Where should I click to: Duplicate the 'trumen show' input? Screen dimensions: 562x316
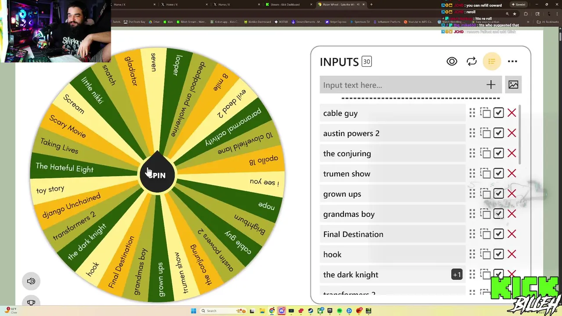(485, 173)
